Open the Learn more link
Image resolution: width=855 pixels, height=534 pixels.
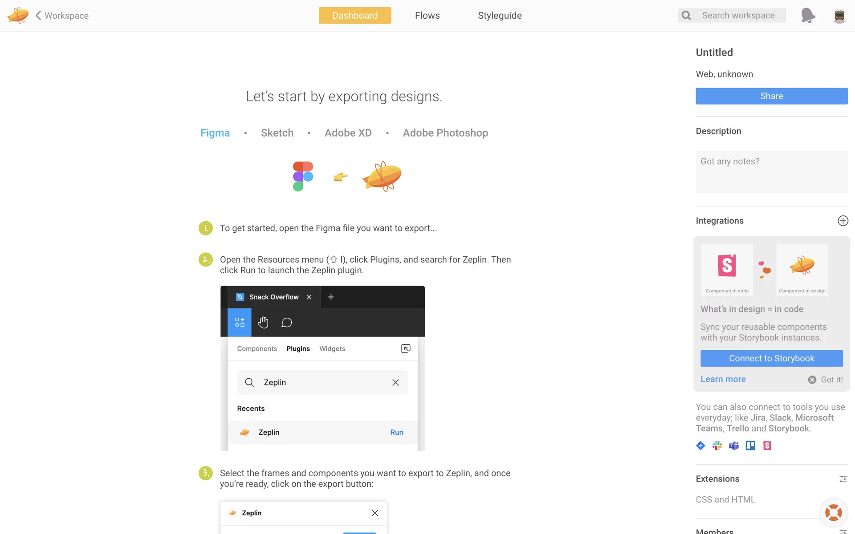(723, 379)
